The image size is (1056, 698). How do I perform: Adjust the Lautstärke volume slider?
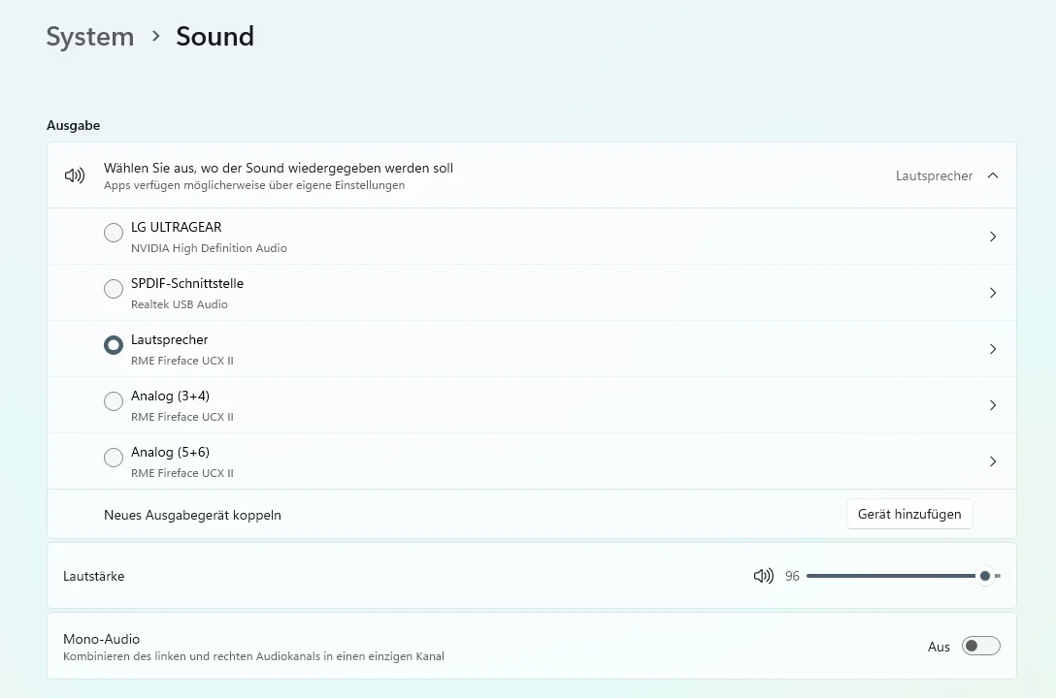click(903, 576)
